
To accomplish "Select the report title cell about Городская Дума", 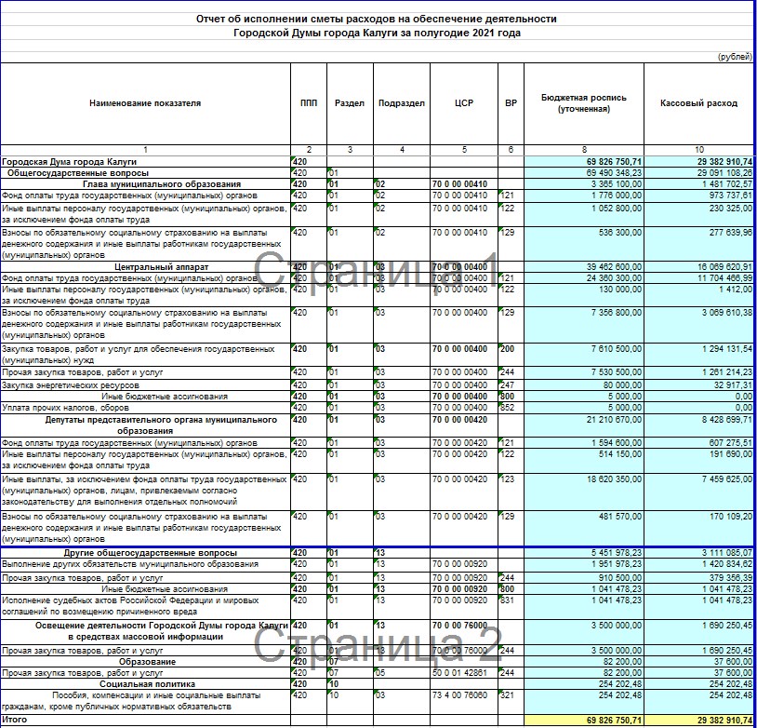I will 377,25.
